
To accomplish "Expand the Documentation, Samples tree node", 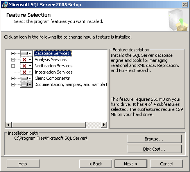I will pos(13,84).
